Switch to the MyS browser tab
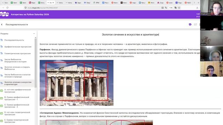Image resolution: width=223 pixels, height=125 pixels. coord(188,2)
